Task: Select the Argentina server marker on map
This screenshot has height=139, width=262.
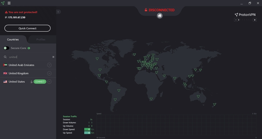Action: point(115,100)
